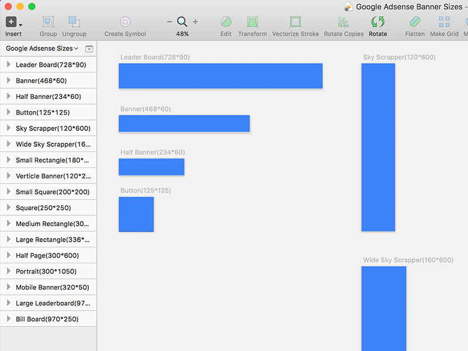
Task: Click the Group icon in toolbar
Action: click(x=48, y=22)
